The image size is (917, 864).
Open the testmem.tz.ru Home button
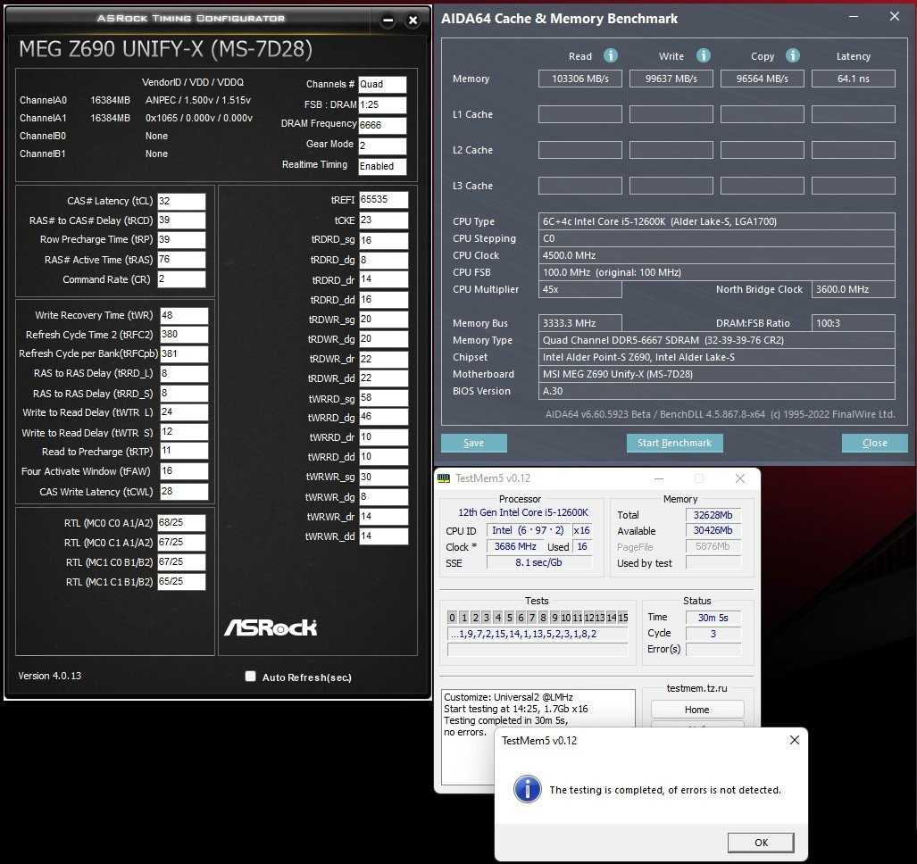click(696, 710)
